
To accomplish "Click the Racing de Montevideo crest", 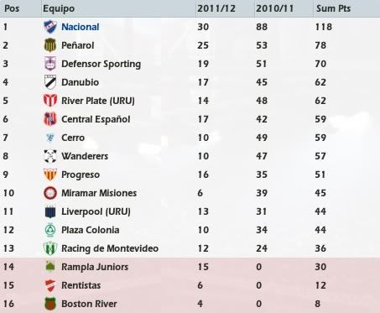I will [x=50, y=248].
